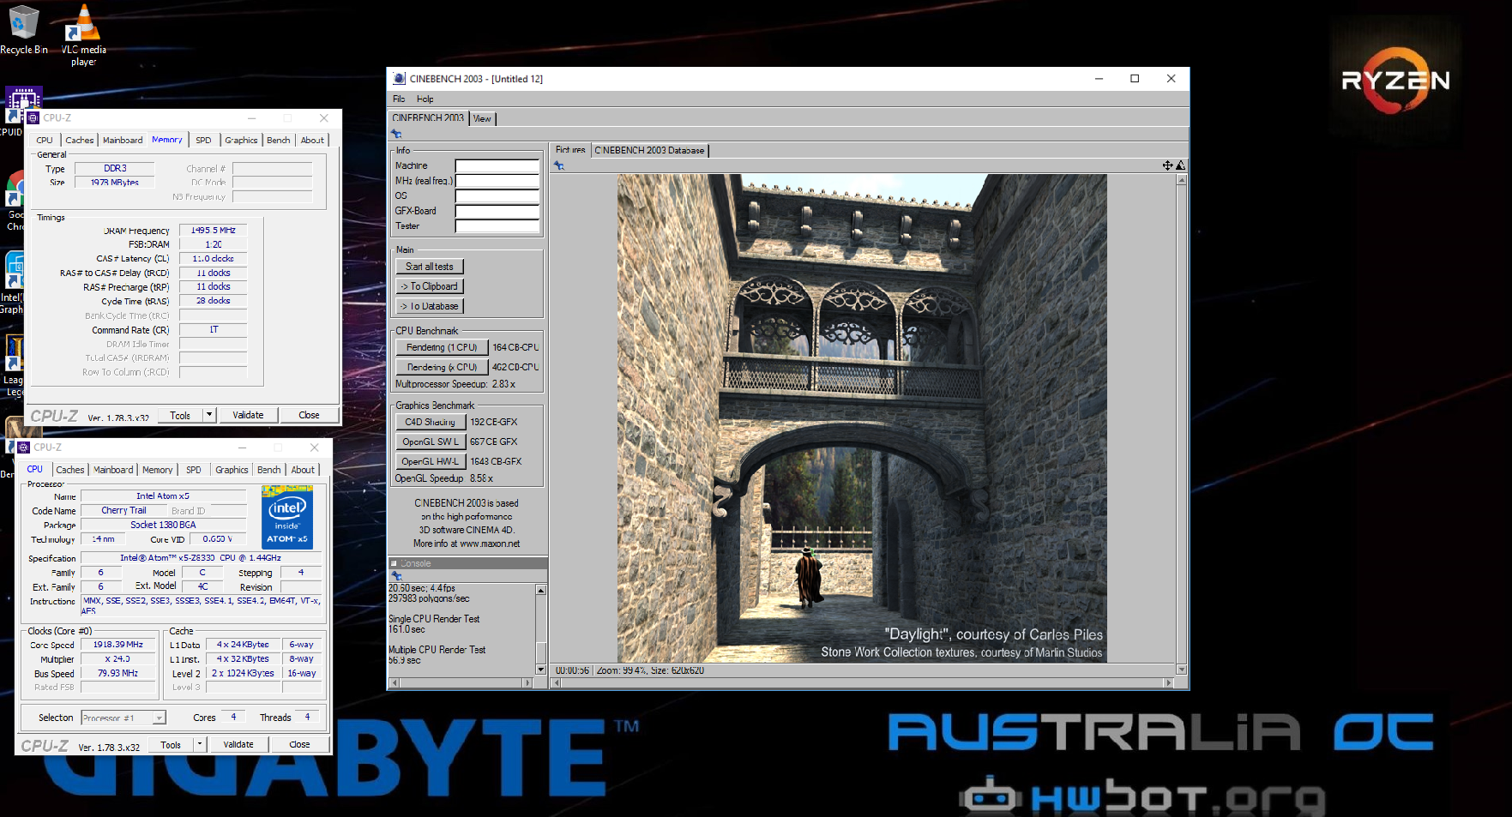Switch to the CINEBENCH 2003 Database tab
This screenshot has width=1512, height=817.
click(x=649, y=150)
